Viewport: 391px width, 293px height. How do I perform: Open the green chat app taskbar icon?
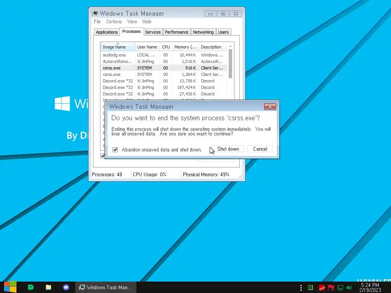(31, 287)
